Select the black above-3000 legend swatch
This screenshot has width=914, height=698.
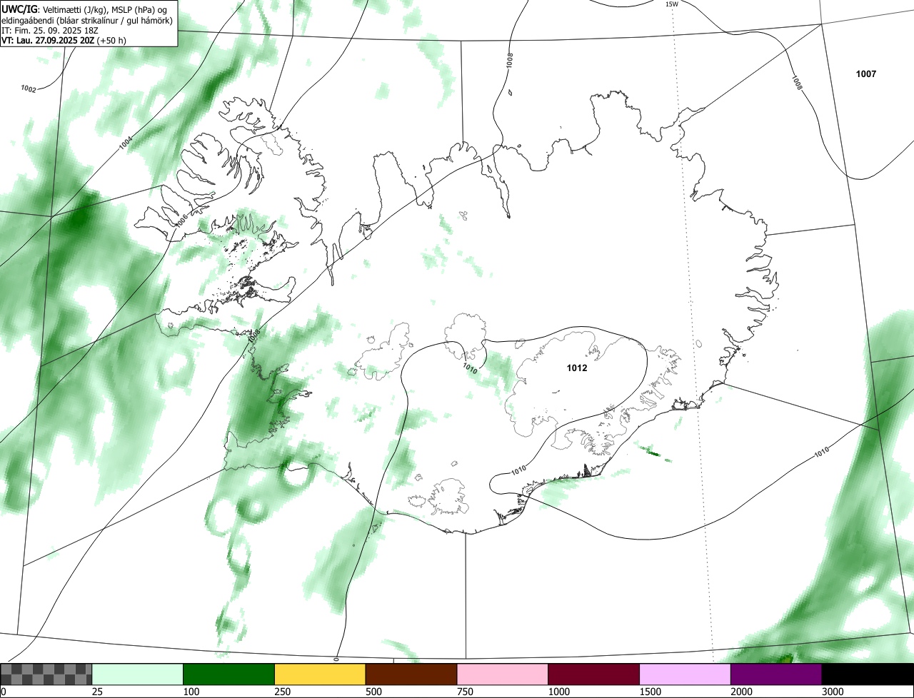tap(868, 674)
